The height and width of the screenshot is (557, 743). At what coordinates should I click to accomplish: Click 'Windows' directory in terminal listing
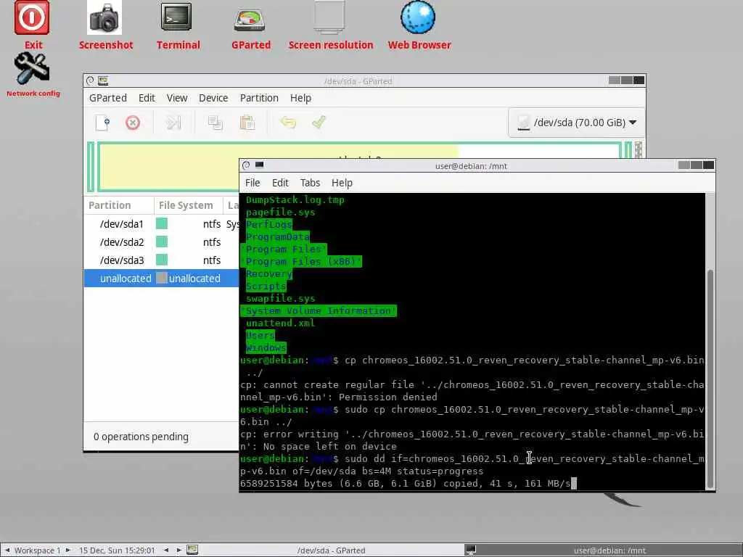266,347
